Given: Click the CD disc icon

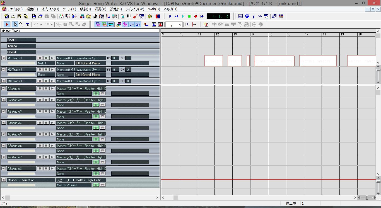Looking at the screenshot, I should [150, 16].
